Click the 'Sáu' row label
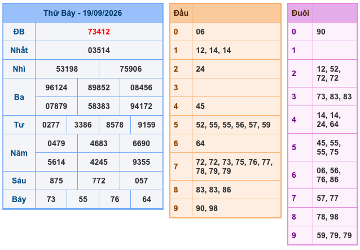The height and width of the screenshot is (250, 360). (x=19, y=181)
